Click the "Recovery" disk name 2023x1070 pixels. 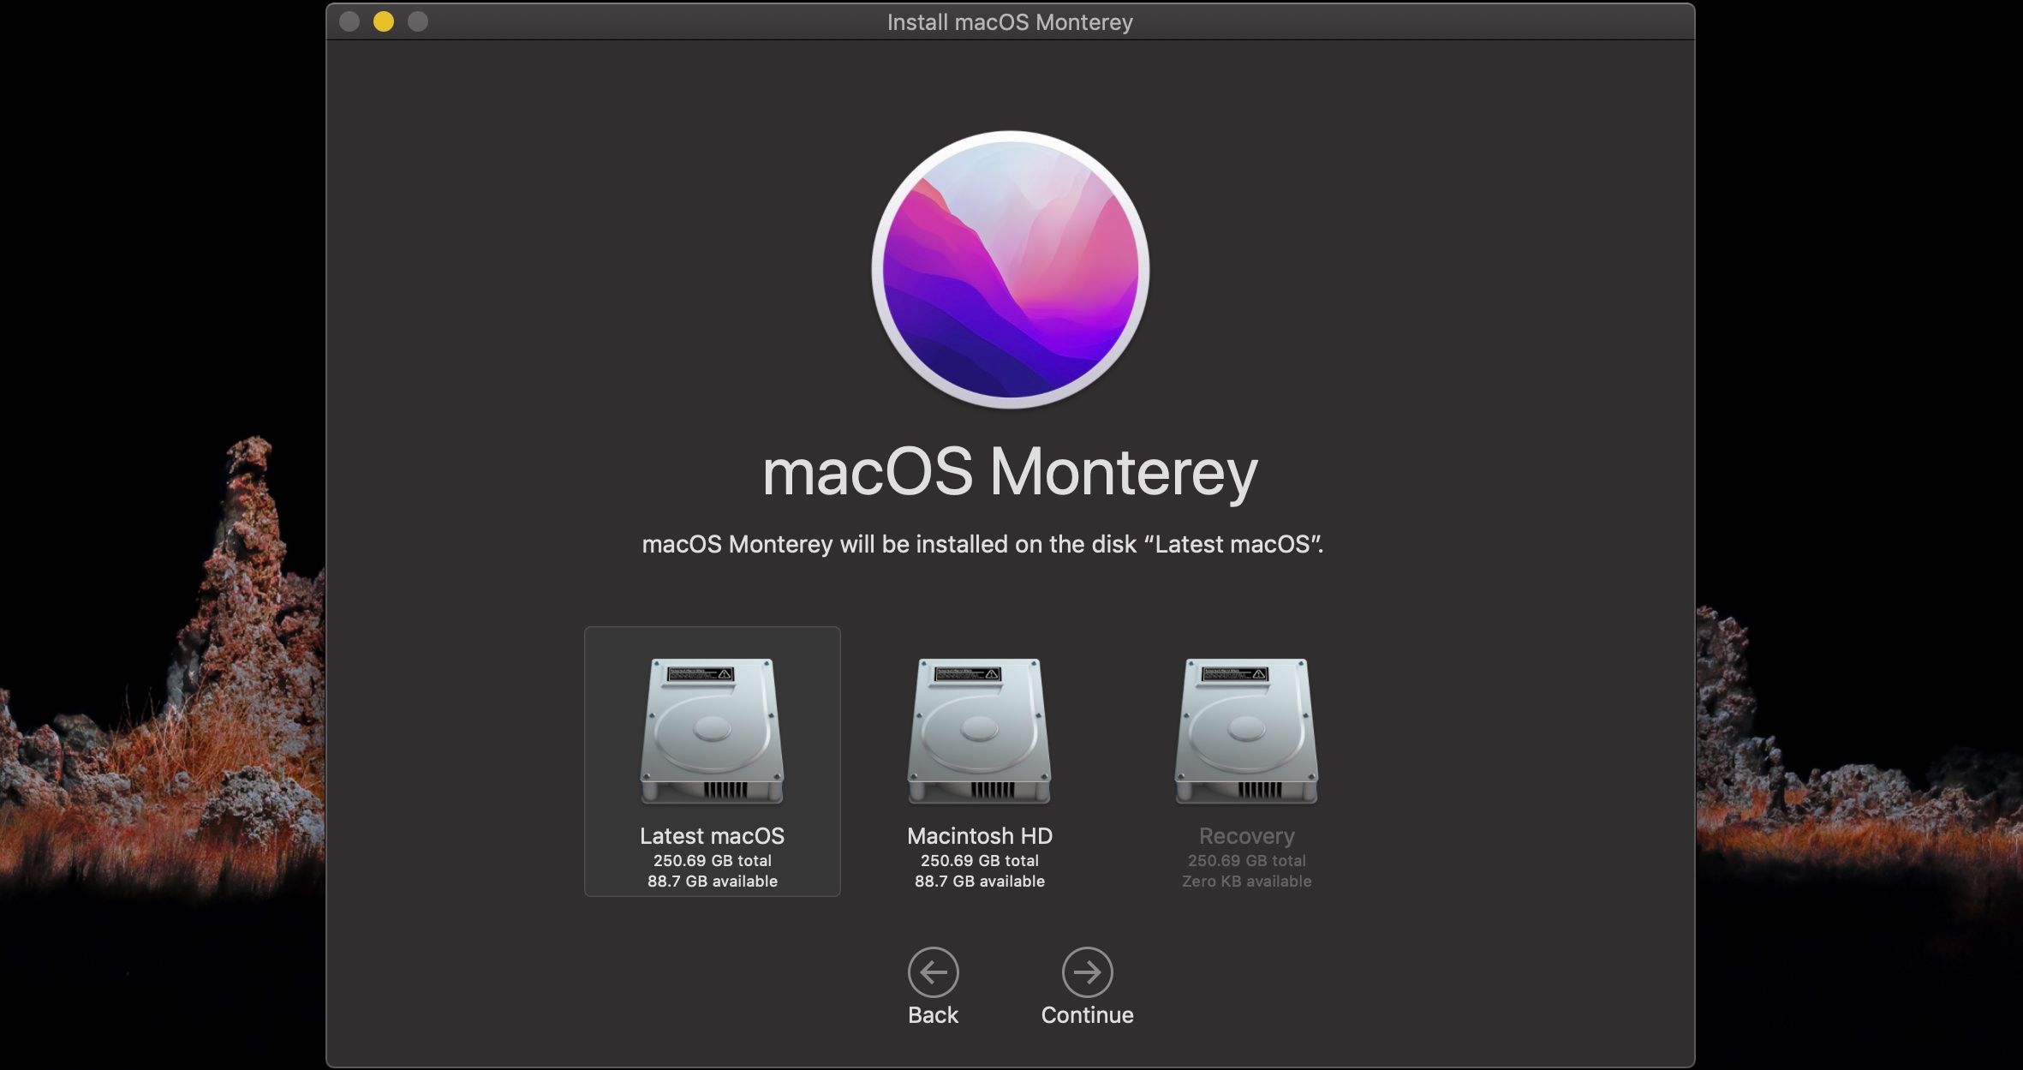[x=1246, y=835]
